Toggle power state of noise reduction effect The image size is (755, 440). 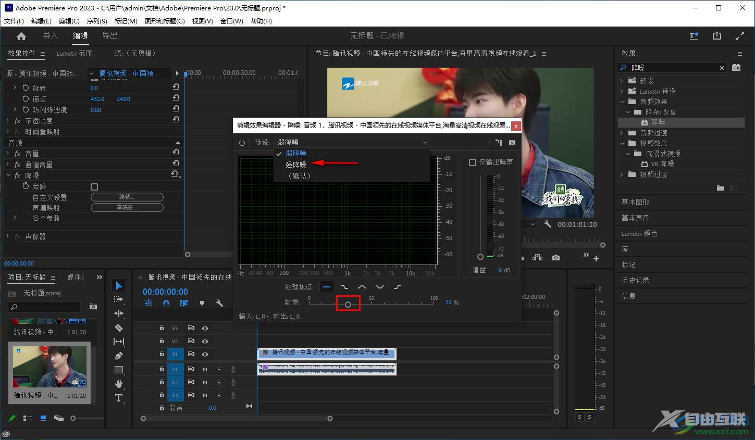242,142
